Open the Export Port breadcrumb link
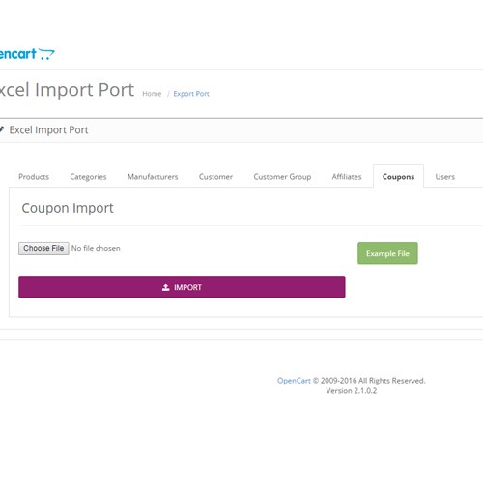483x483 pixels. coord(191,94)
